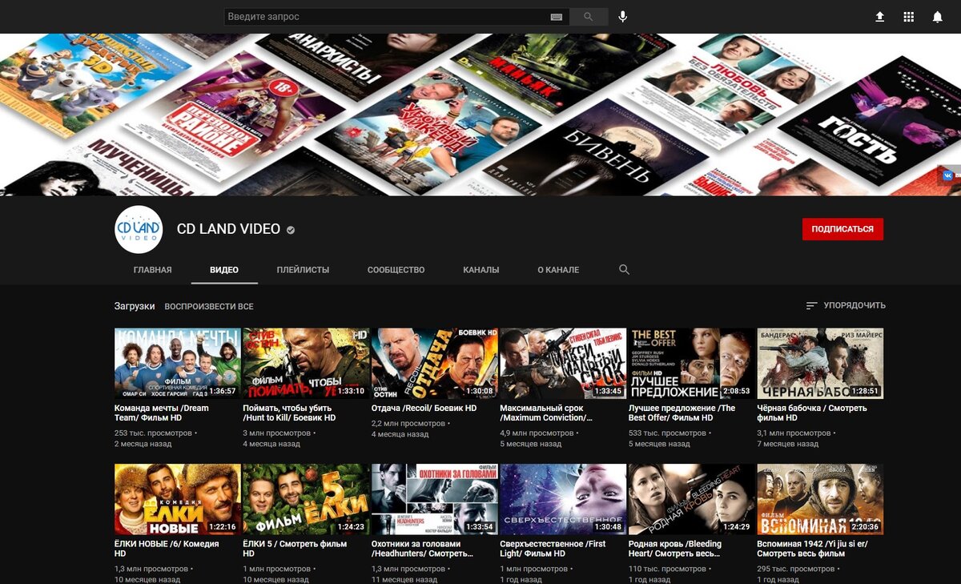961x584 pixels.
Task: Open the Лучшее предложение video thumbnail
Action: pyautogui.click(x=692, y=364)
